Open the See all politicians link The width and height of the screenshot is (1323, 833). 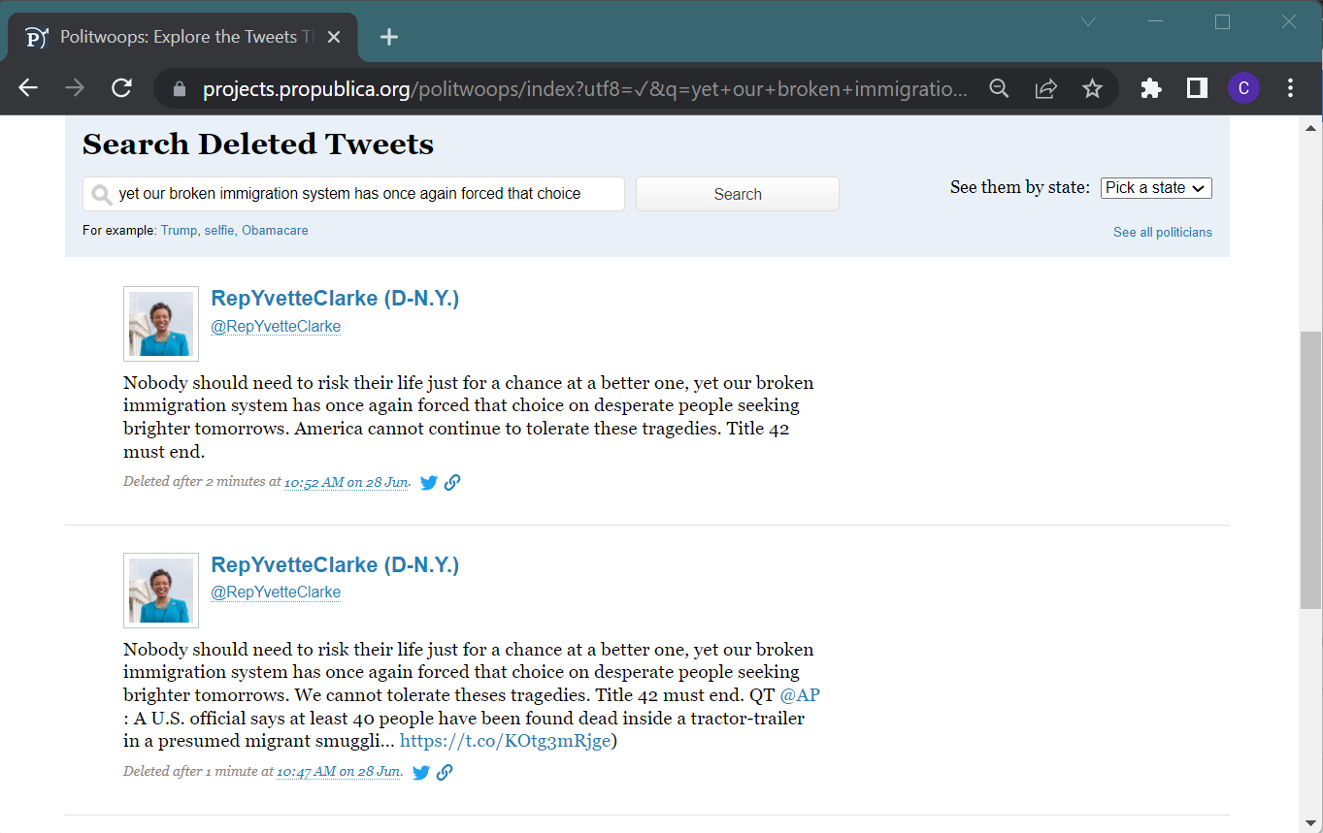point(1163,233)
